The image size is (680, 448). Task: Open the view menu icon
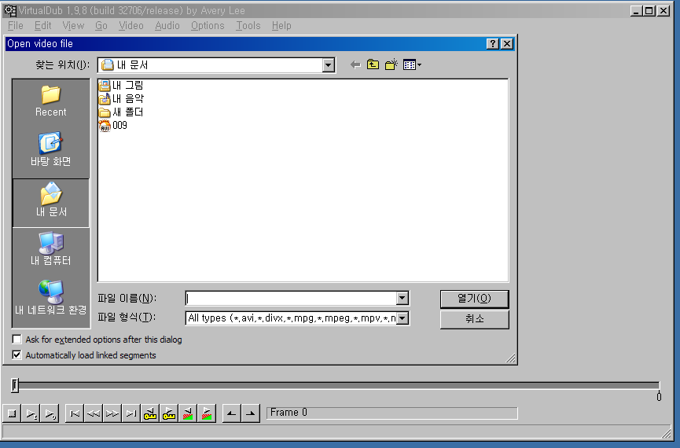[412, 65]
